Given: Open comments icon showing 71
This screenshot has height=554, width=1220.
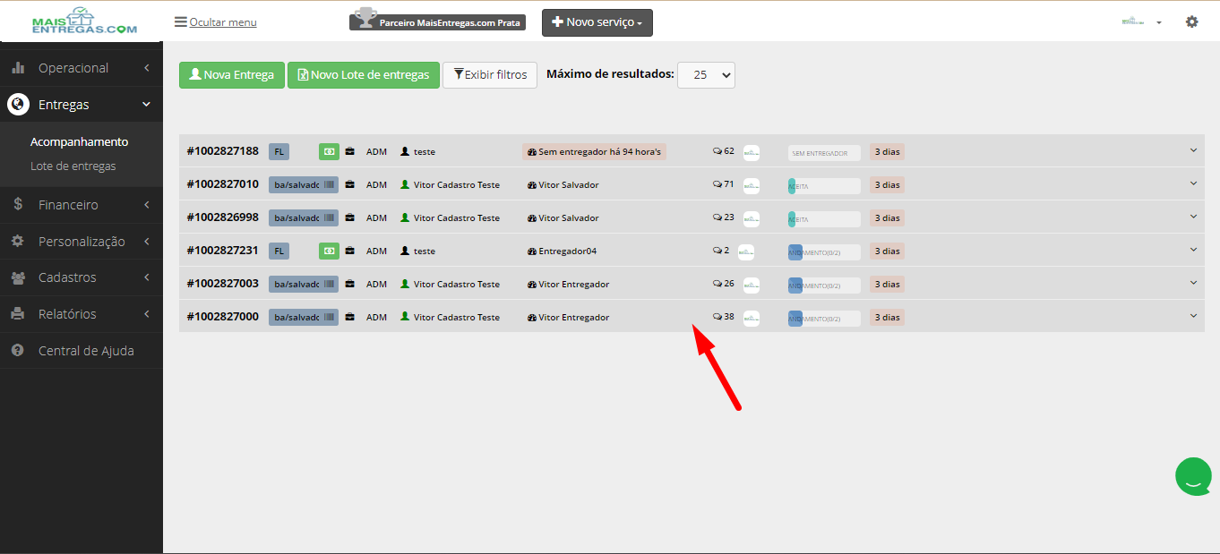Looking at the screenshot, I should tap(723, 184).
